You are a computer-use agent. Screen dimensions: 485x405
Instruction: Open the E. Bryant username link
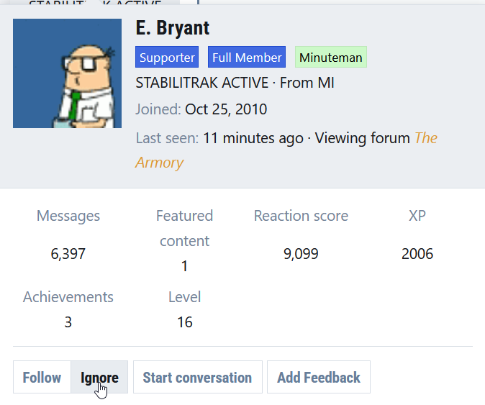(173, 28)
